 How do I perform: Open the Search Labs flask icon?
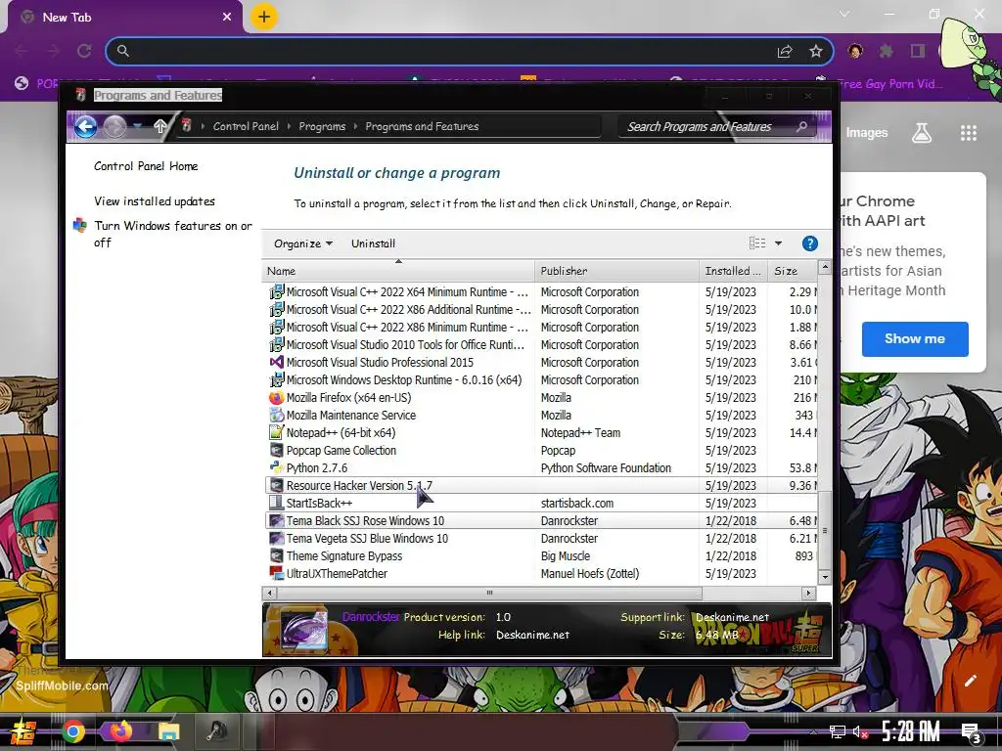[x=921, y=133]
